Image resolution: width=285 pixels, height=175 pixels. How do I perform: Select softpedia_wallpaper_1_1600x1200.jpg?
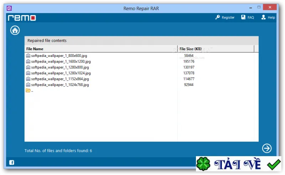(x=61, y=62)
